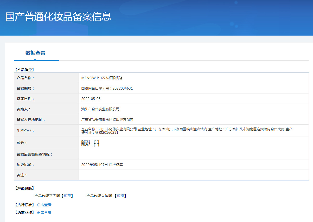Click the filing number 国妆网备出字（粤）2022004631
The width and height of the screenshot is (313, 222).
tap(107, 88)
